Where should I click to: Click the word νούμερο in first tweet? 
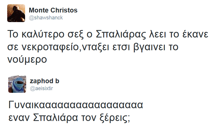[27, 59]
